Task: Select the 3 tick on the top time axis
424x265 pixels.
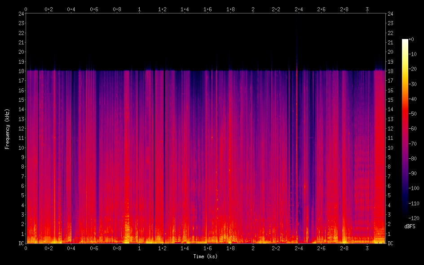Action: pos(367,9)
